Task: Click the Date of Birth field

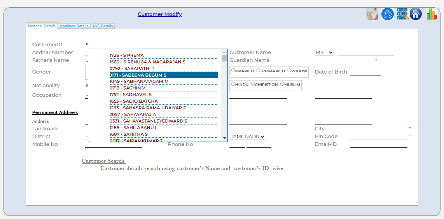Action: tap(365, 72)
